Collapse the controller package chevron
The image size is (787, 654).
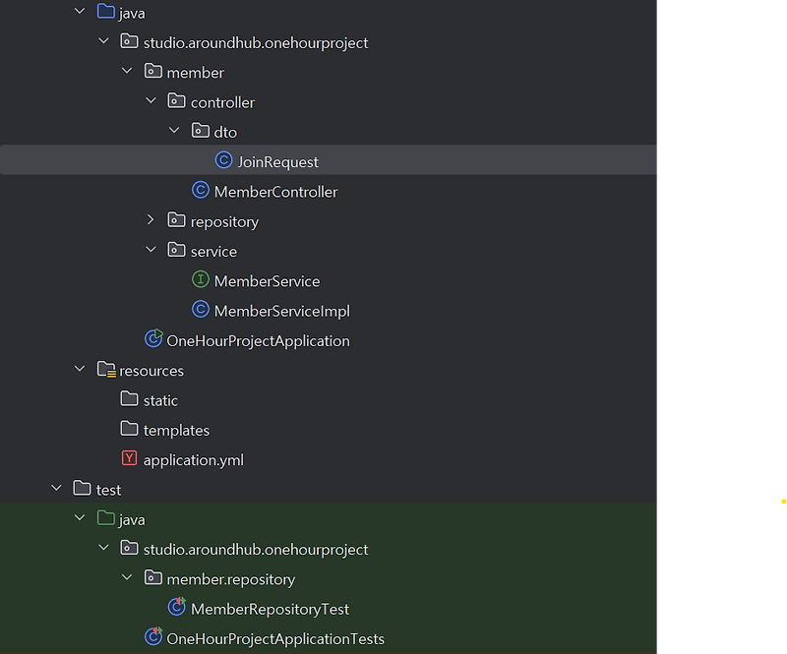coord(151,100)
